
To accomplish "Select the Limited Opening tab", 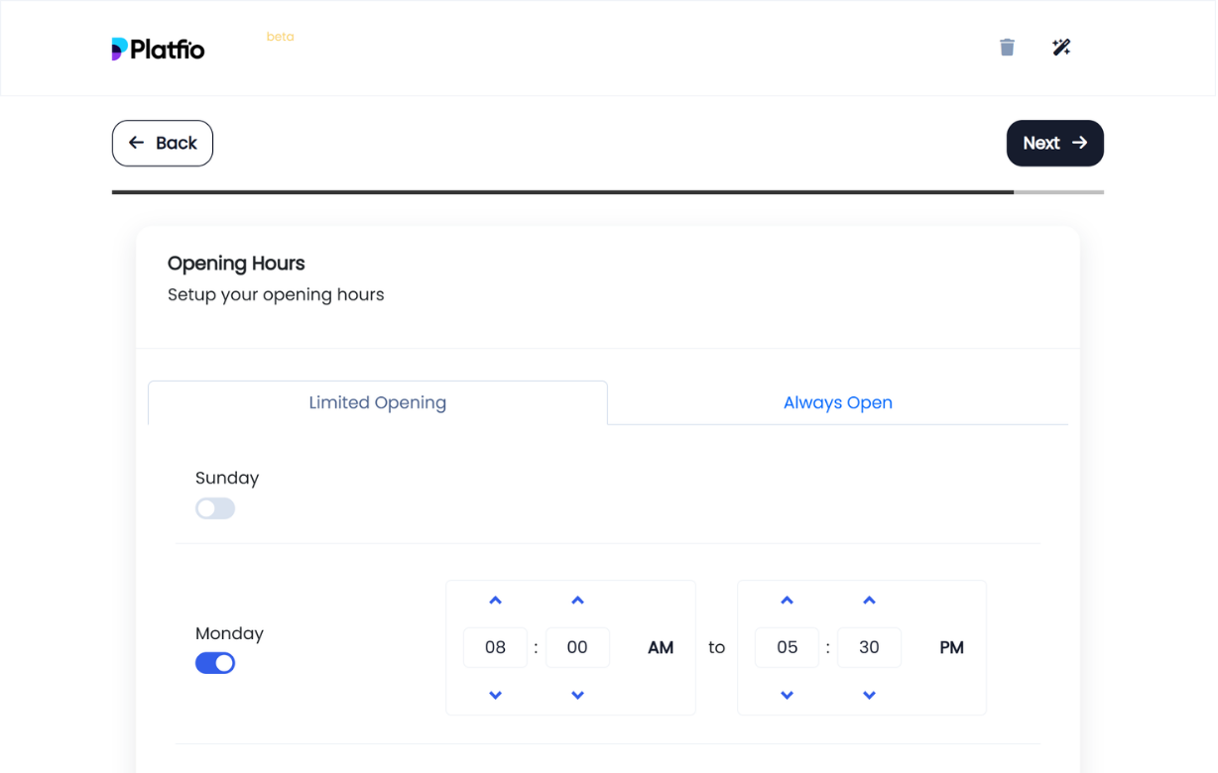I will pyautogui.click(x=377, y=402).
